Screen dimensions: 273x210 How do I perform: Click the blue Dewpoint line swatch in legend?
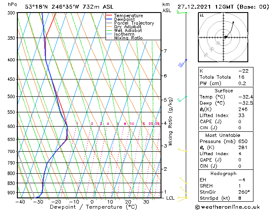(x=109, y=19)
